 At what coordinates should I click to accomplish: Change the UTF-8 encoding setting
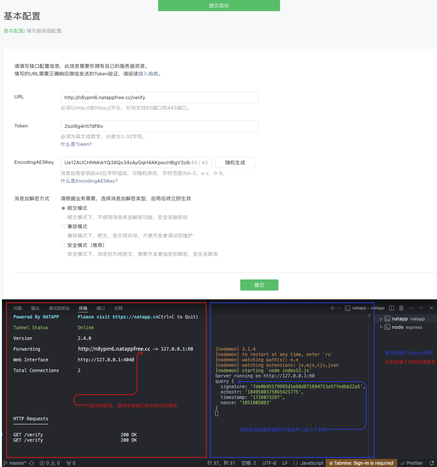tap(269, 463)
